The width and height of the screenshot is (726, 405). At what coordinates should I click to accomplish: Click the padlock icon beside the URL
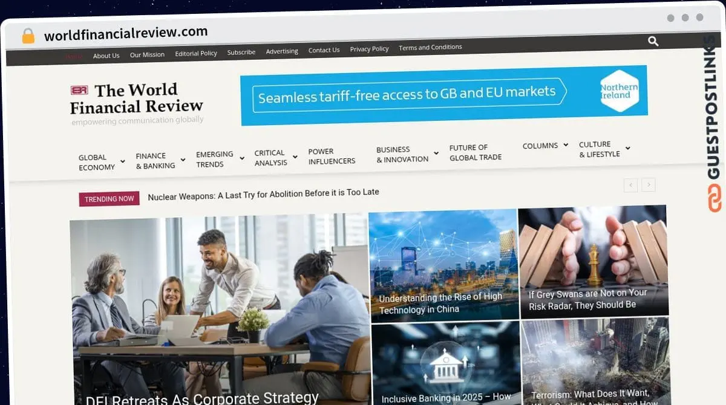coord(28,36)
